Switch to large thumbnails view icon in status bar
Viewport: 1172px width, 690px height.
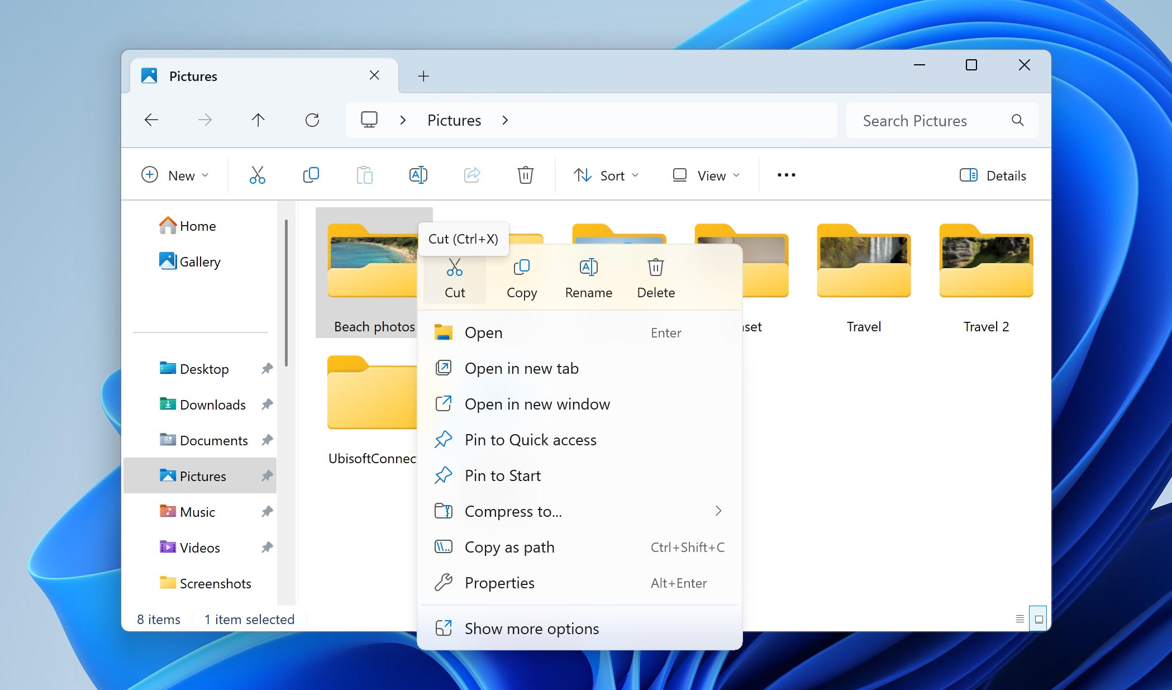(1038, 619)
